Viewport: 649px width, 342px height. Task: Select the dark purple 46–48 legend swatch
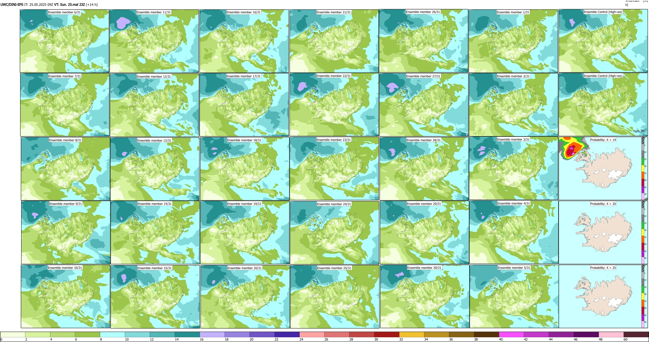click(586, 334)
